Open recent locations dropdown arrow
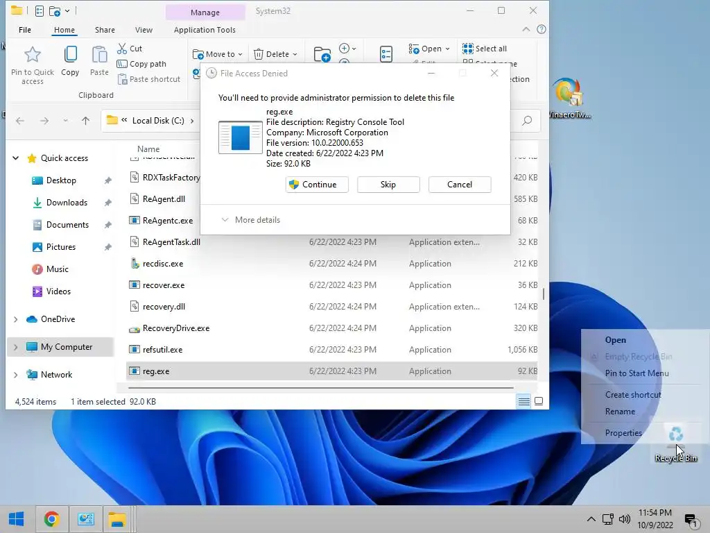 click(65, 121)
